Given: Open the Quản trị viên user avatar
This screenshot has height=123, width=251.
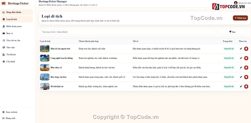Looking at the screenshot, I should pos(236,3).
